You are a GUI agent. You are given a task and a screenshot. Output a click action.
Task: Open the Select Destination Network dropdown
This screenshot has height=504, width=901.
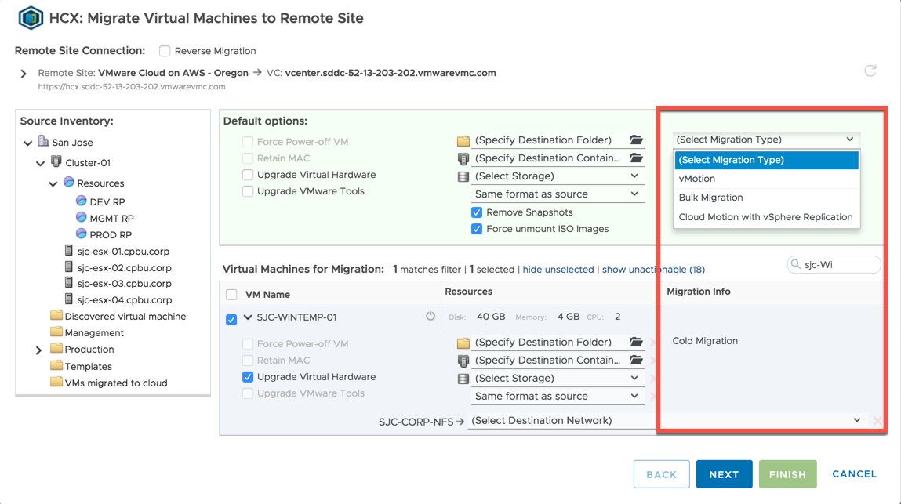[x=667, y=421]
